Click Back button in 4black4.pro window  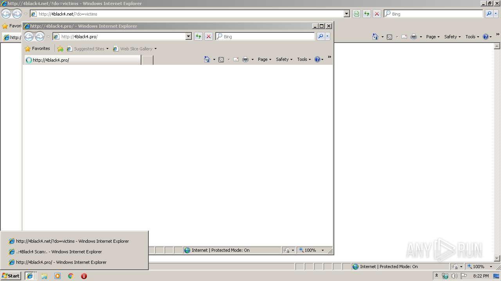(x=29, y=36)
